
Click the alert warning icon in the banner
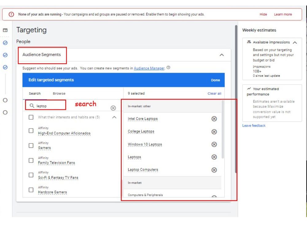pos(11,14)
